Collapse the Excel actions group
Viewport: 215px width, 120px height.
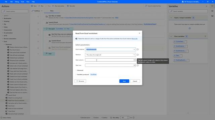click(2, 41)
